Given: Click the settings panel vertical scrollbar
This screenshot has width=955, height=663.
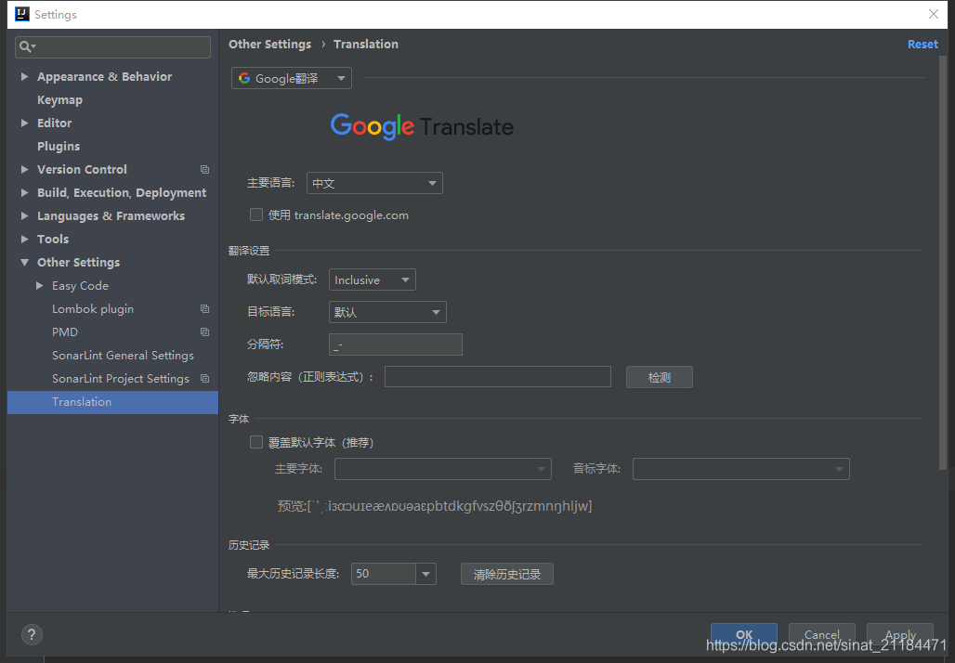Looking at the screenshot, I should [x=943, y=263].
